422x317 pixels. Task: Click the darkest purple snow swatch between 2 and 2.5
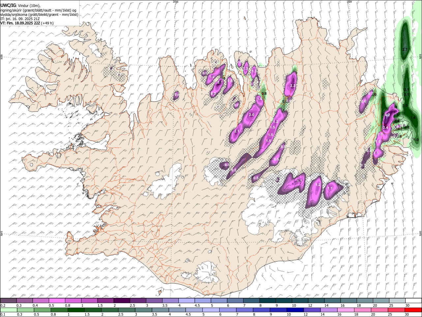coord(121,301)
